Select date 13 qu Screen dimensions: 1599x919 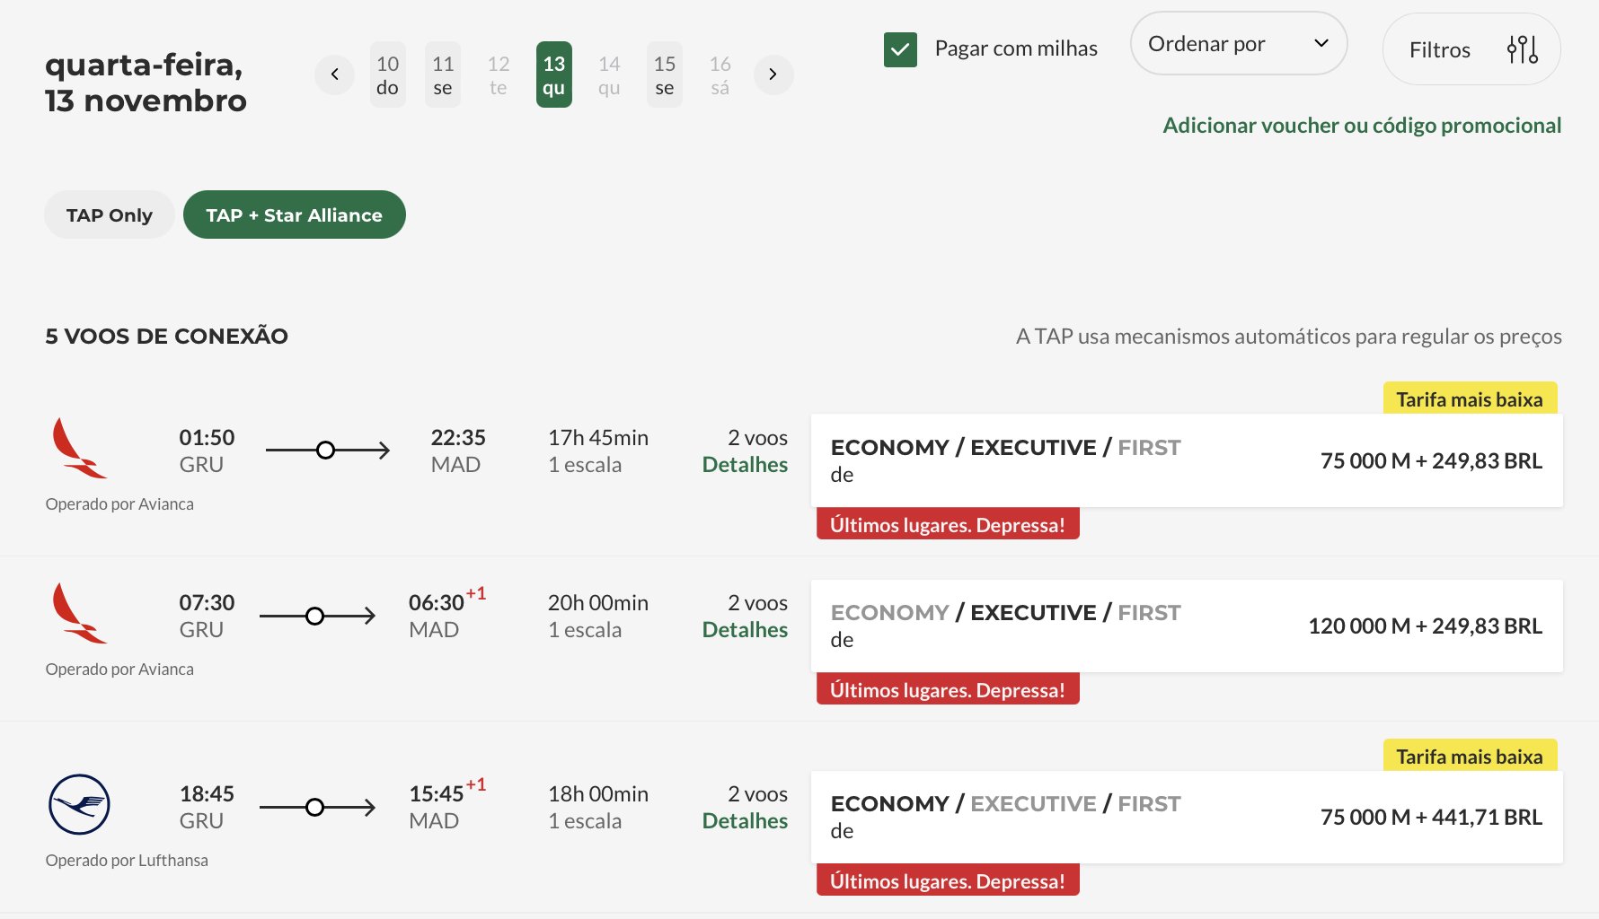tap(554, 74)
